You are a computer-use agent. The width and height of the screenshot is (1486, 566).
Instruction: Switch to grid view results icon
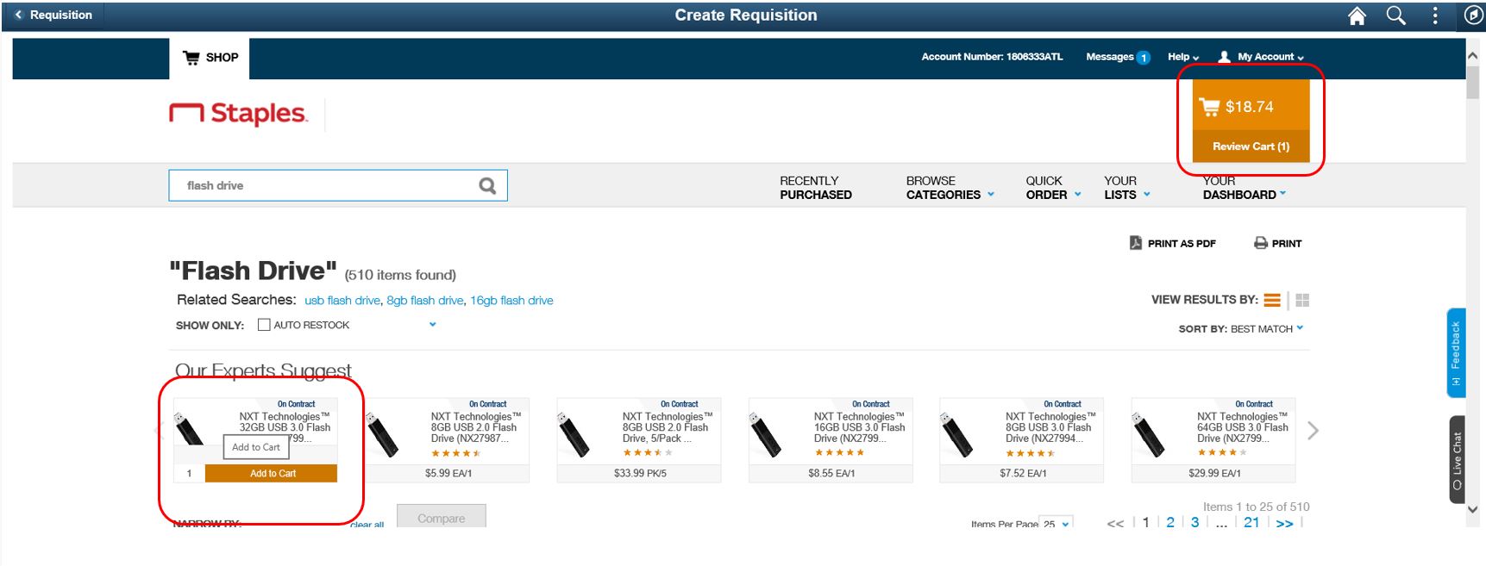[x=1302, y=300]
